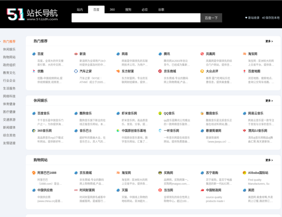Click the 51站长导航 site logo
The image size is (282, 217).
(x=32, y=14)
